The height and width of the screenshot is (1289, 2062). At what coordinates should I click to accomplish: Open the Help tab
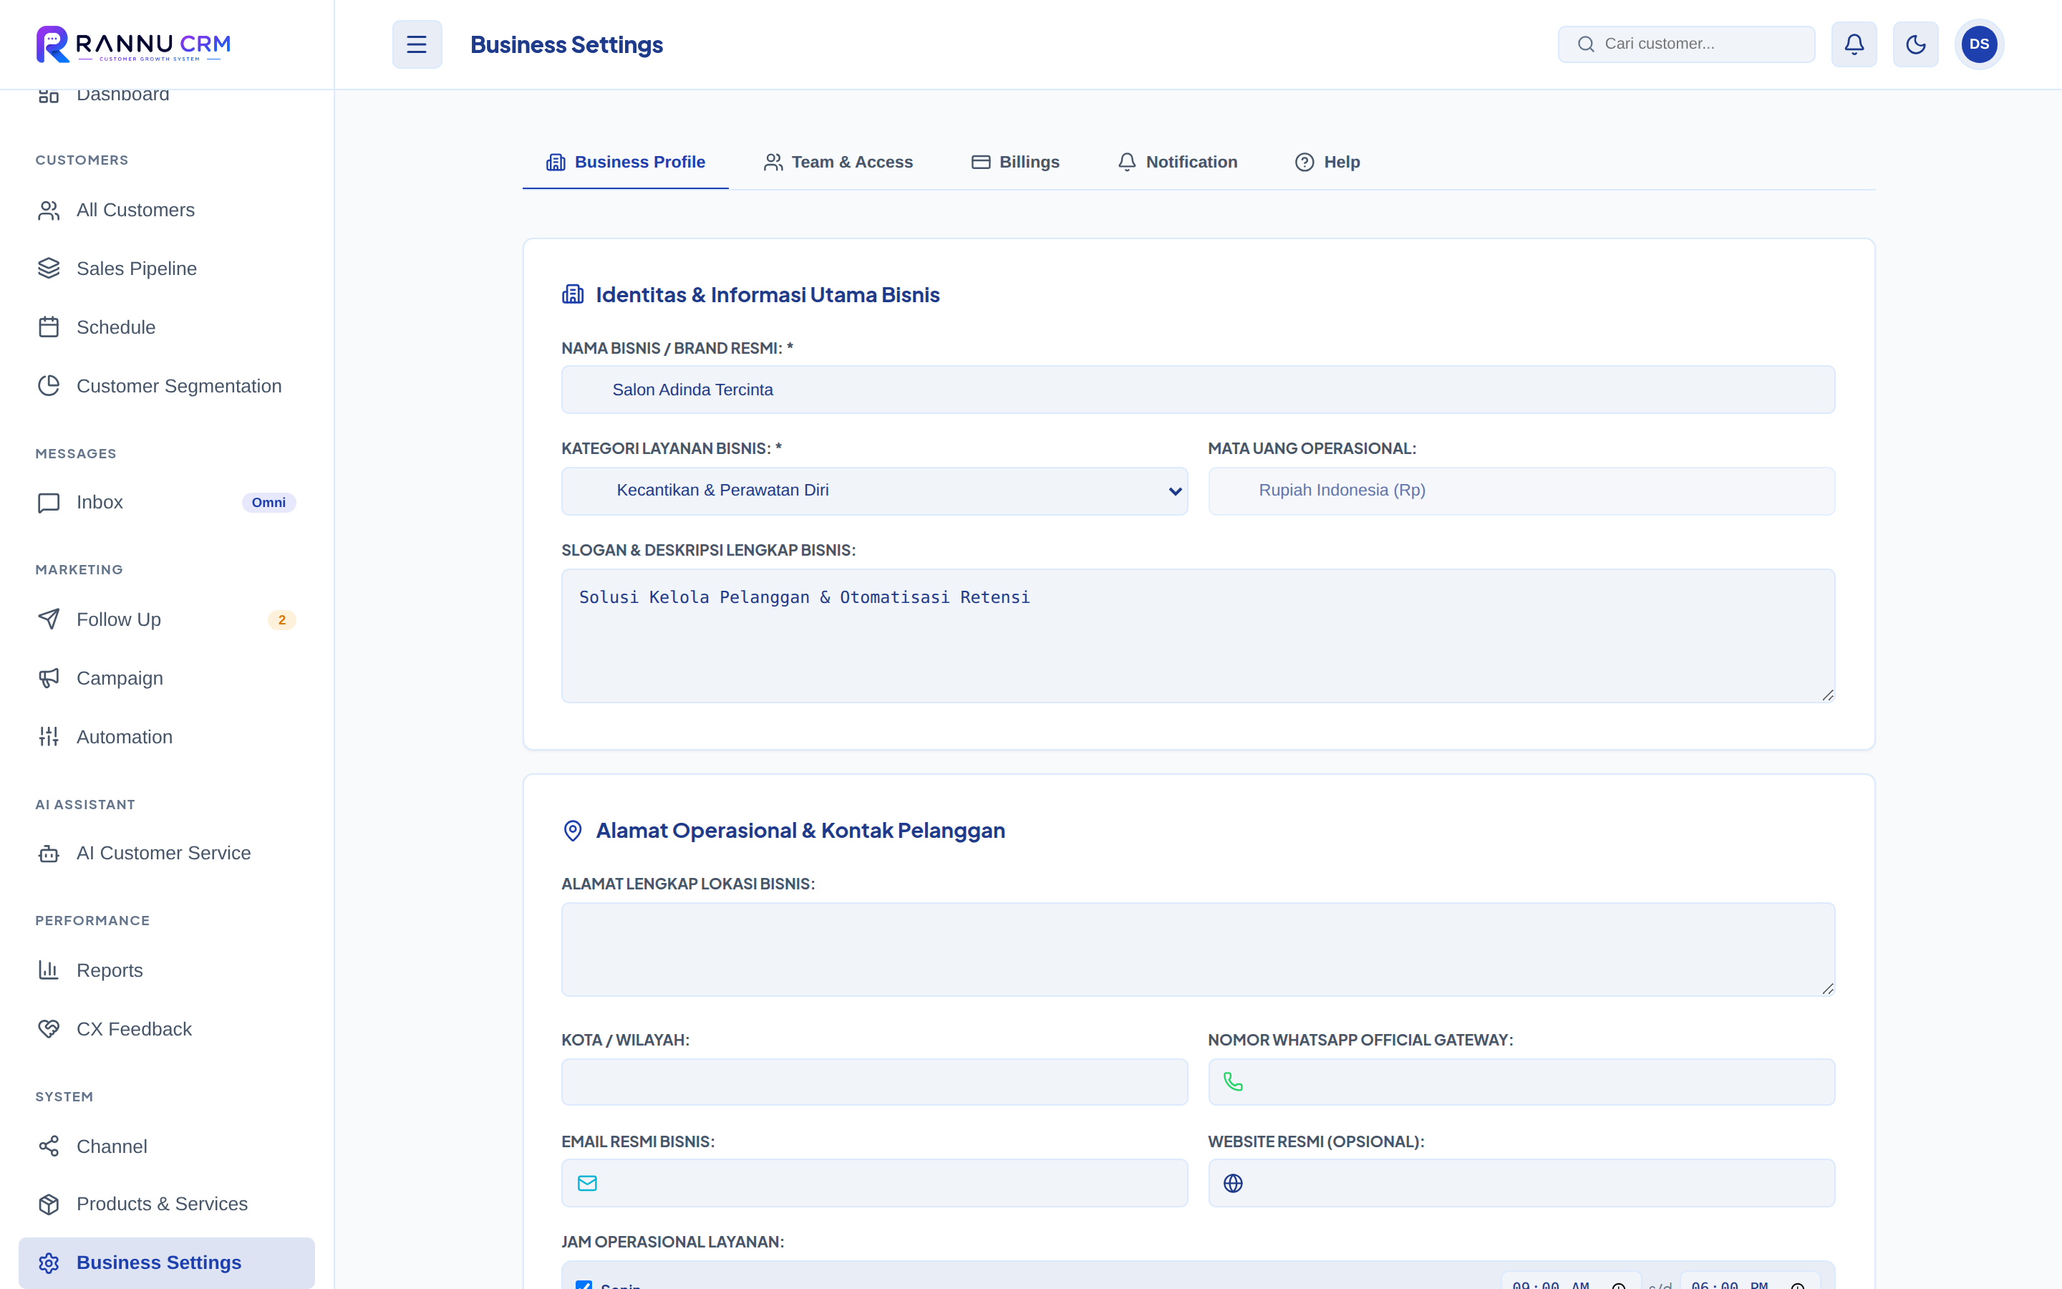[1327, 162]
